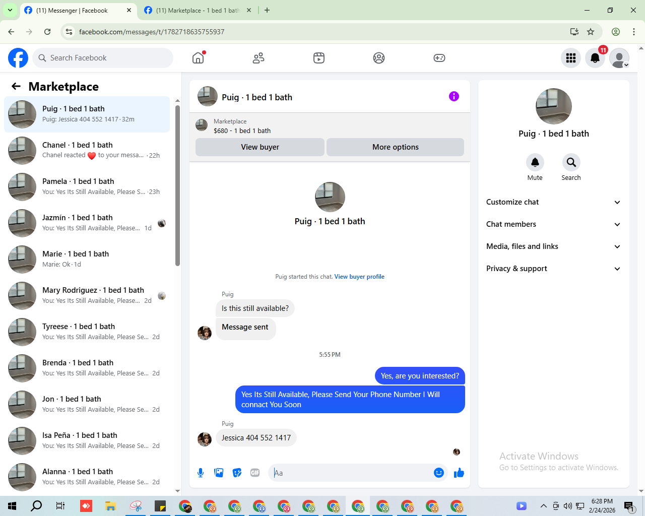
Task: Search in conversation via magnifier icon
Action: click(571, 162)
